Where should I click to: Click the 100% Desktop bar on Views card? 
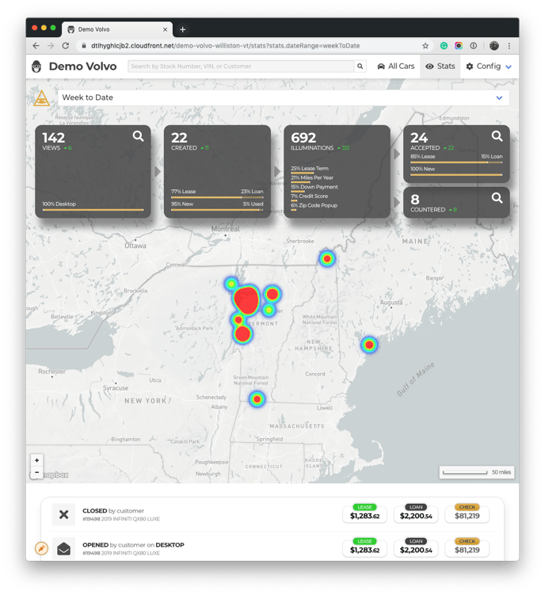click(93, 209)
